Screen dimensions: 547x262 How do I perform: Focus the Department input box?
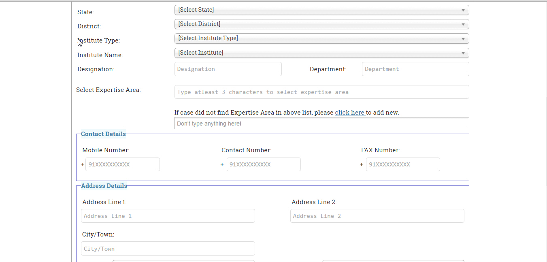(x=415, y=69)
